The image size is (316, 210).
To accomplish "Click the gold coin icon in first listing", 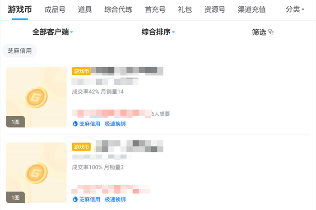I will pyautogui.click(x=36, y=97).
